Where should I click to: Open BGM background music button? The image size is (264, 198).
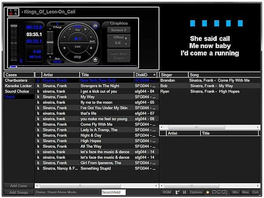167,192
